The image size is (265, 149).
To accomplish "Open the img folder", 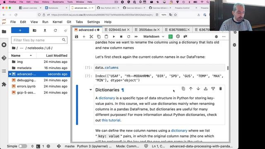I will coord(39,62).
